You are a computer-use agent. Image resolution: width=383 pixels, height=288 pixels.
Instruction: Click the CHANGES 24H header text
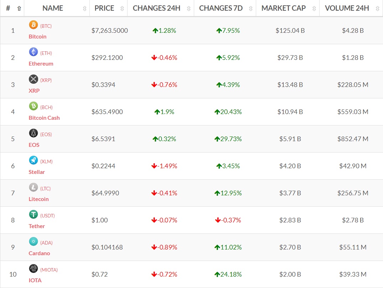pyautogui.click(x=156, y=8)
